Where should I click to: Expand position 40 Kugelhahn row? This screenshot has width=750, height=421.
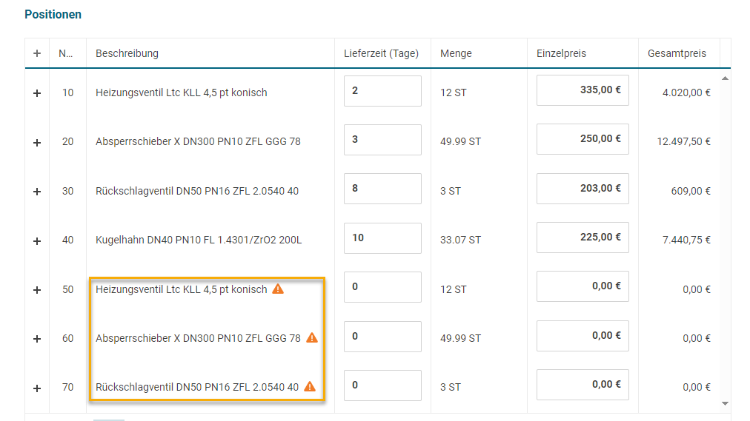tap(37, 240)
